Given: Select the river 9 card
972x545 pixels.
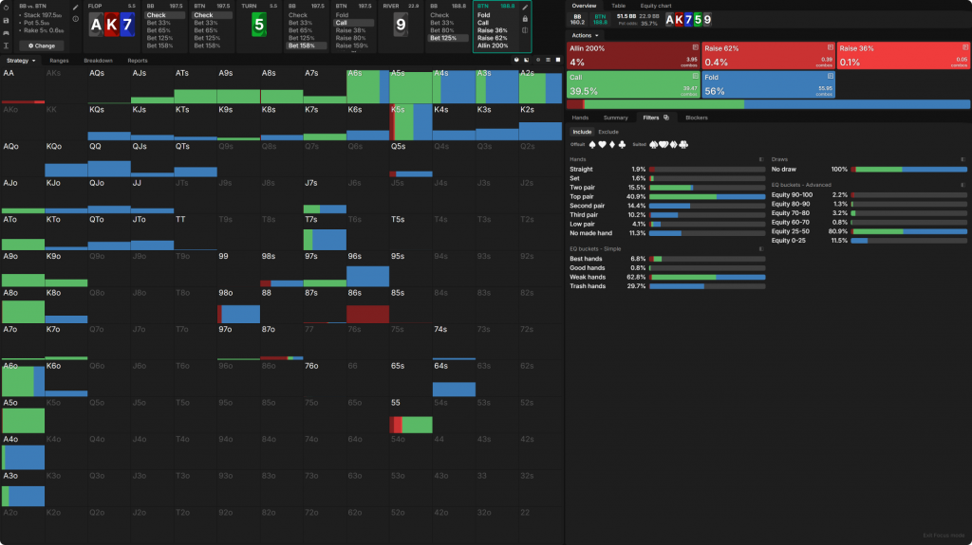Looking at the screenshot, I should pyautogui.click(x=402, y=26).
